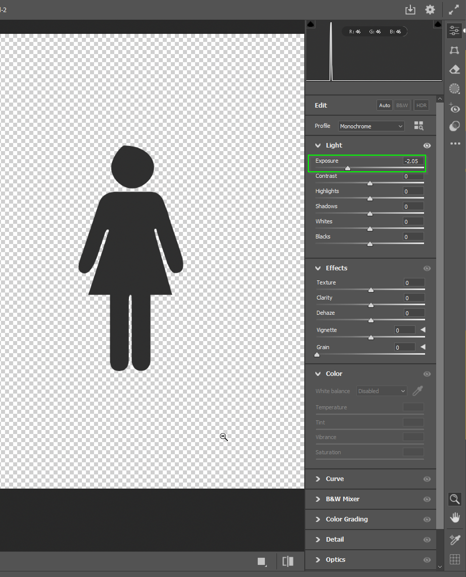This screenshot has width=466, height=577.
Task: Select the Edit panel icon
Action: pos(454,30)
